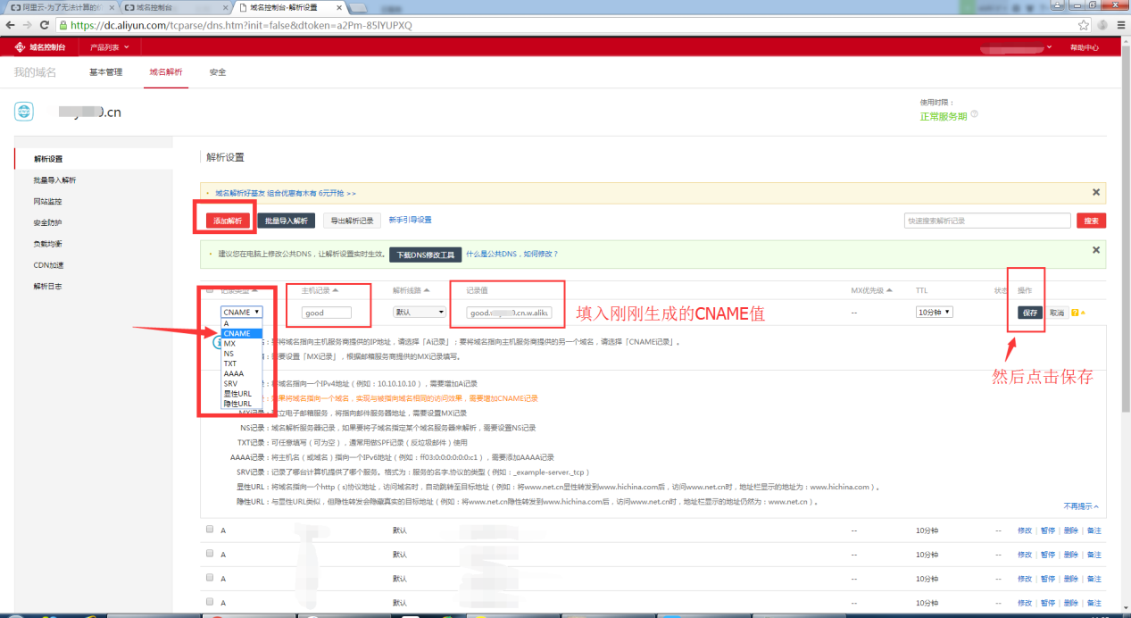The image size is (1131, 618).
Task: Expand the resolution line dropdown
Action: coord(419,313)
